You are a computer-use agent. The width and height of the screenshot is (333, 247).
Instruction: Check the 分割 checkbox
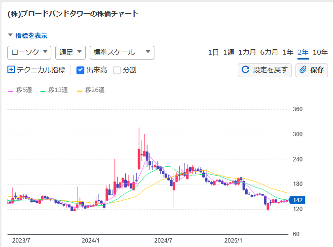pos(117,70)
